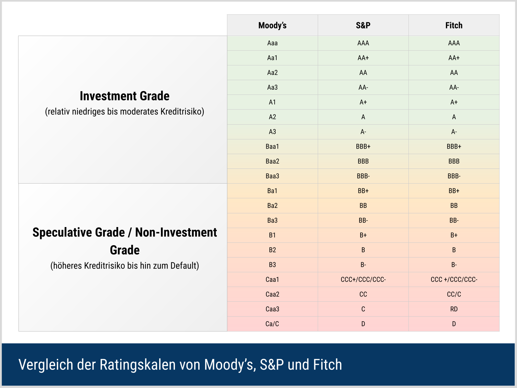Click the S&P CCC+/CCC/CCC- cell
Viewport: 517px width, 388px height.
coord(363,279)
